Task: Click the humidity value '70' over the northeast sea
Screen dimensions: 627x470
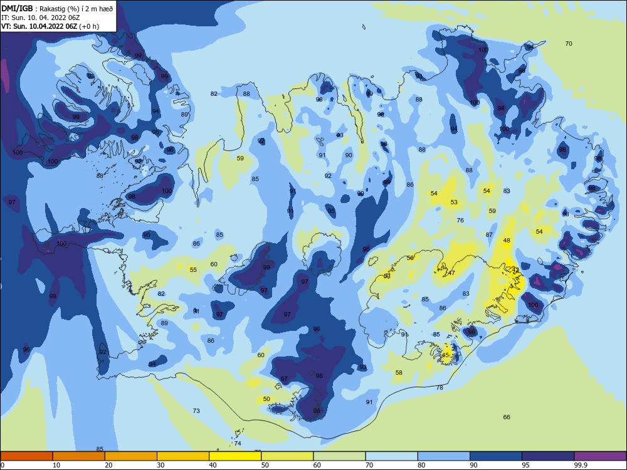Action: 569,44
